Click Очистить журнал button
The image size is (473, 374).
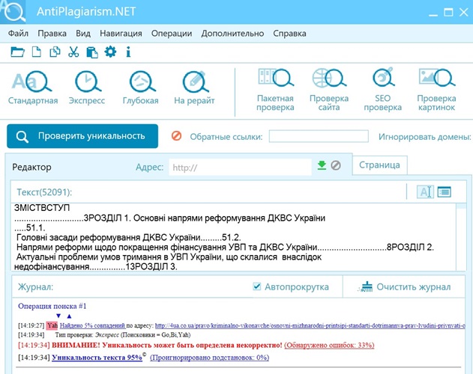pos(404,287)
